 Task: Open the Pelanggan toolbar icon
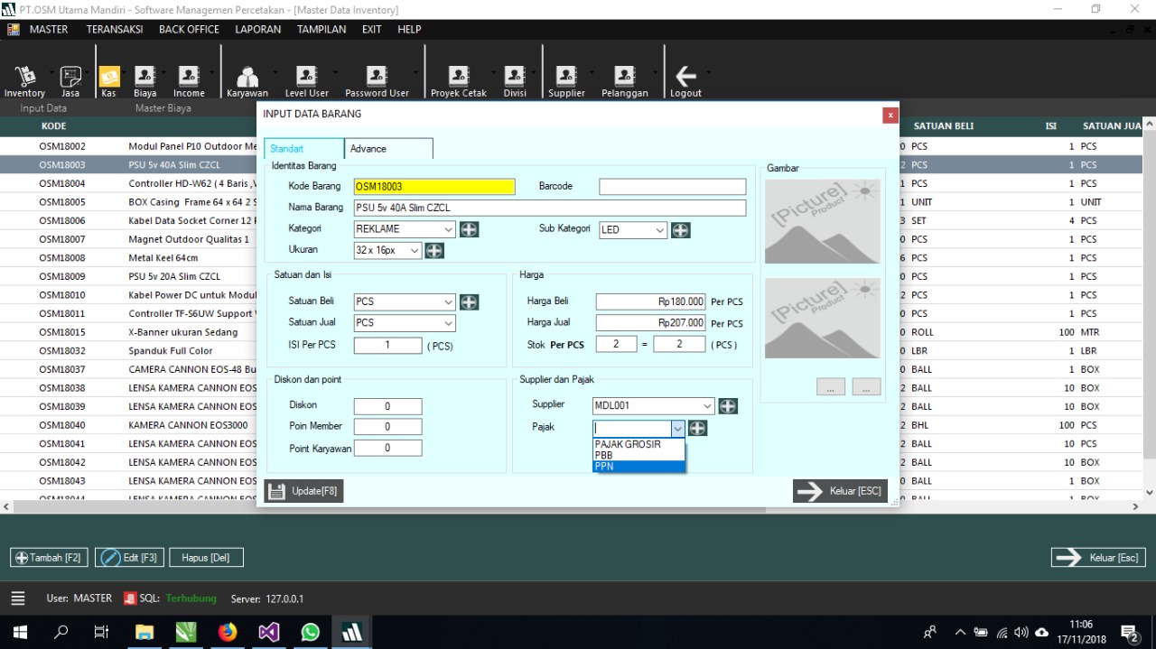pos(625,81)
